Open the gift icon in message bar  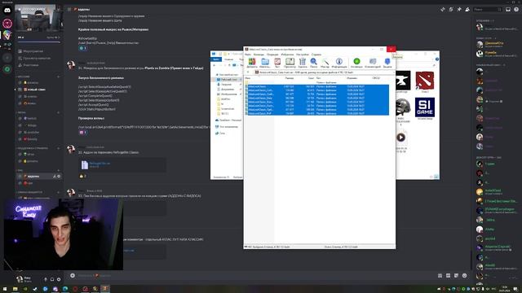pyautogui.click(x=440, y=275)
